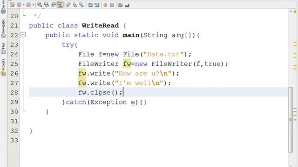This screenshot has width=298, height=167.
Task: Click the true argument in FileWriter constructor
Action: point(212,64)
